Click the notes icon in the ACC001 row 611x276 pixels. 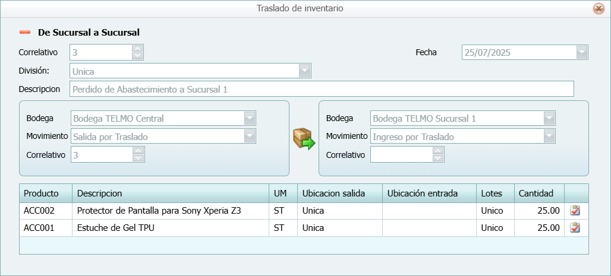coord(575,228)
